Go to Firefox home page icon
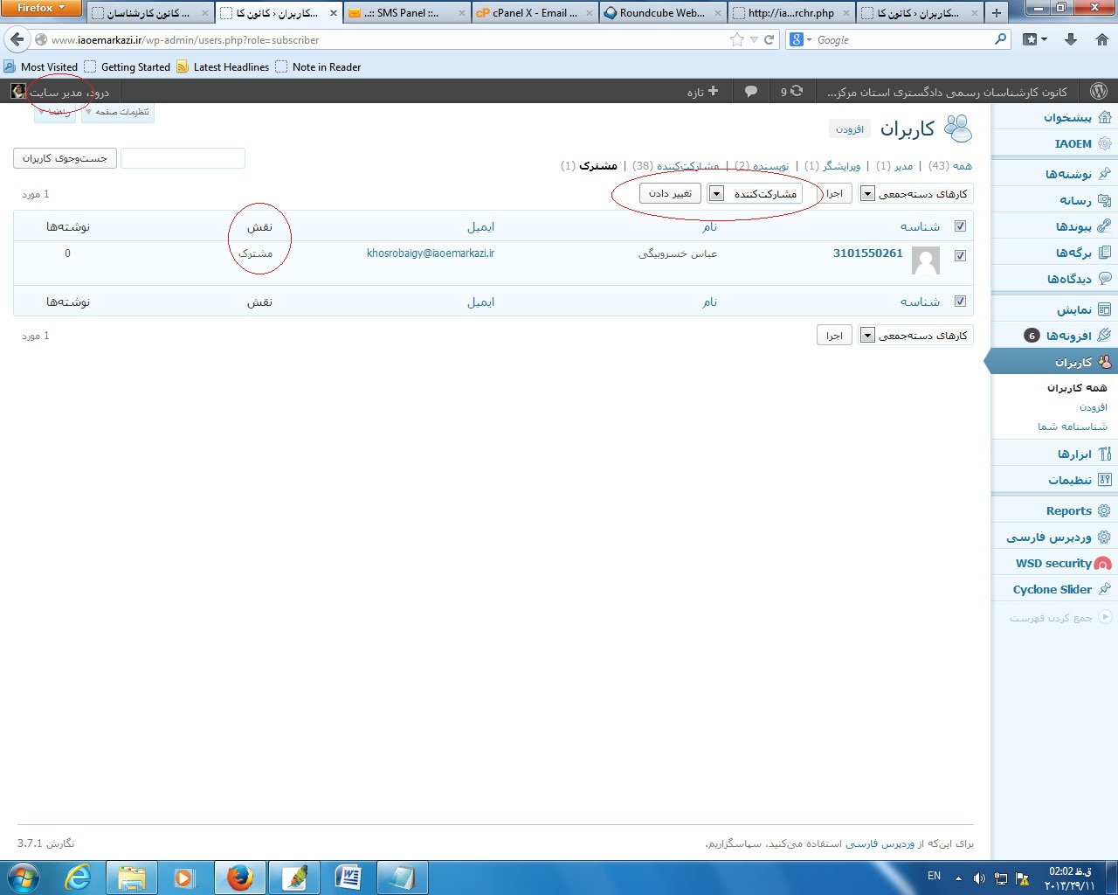Screen dimensions: 1118x895 tap(1101, 39)
